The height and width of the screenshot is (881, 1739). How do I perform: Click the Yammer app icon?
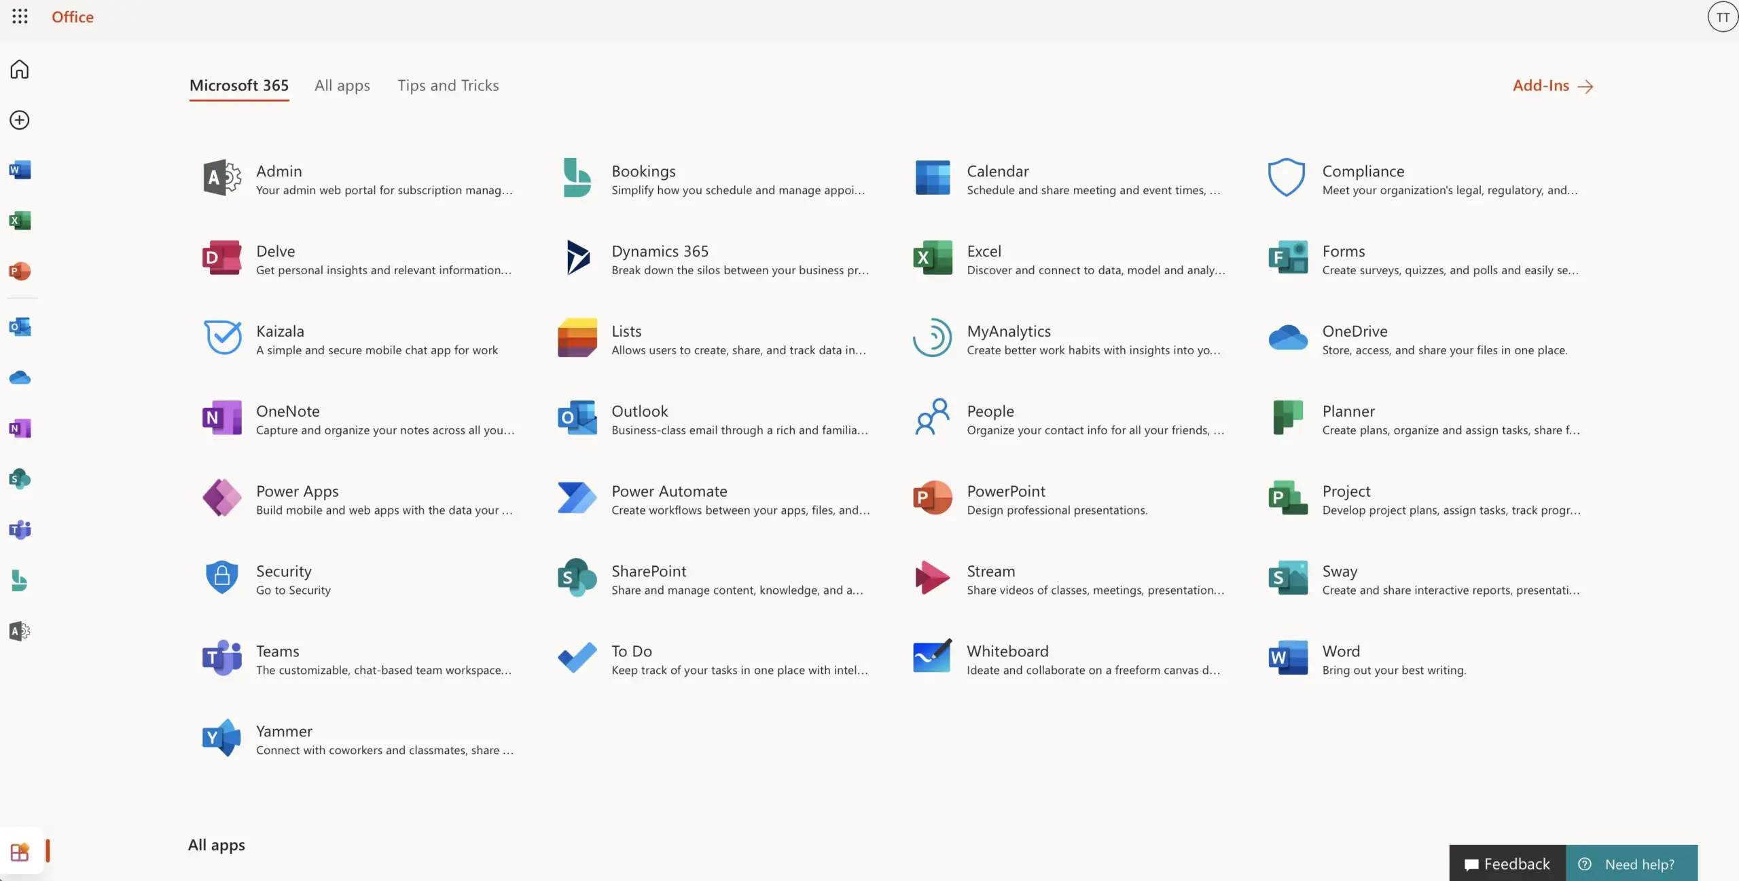[x=222, y=737]
